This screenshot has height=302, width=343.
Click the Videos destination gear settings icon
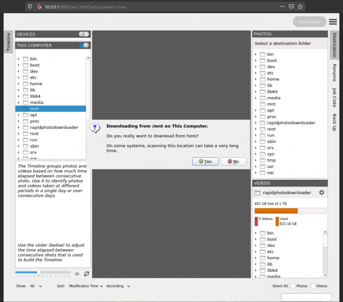pos(321,192)
